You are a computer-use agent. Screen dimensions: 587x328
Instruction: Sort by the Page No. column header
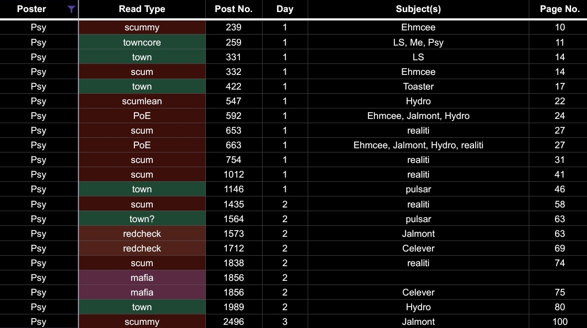[559, 9]
